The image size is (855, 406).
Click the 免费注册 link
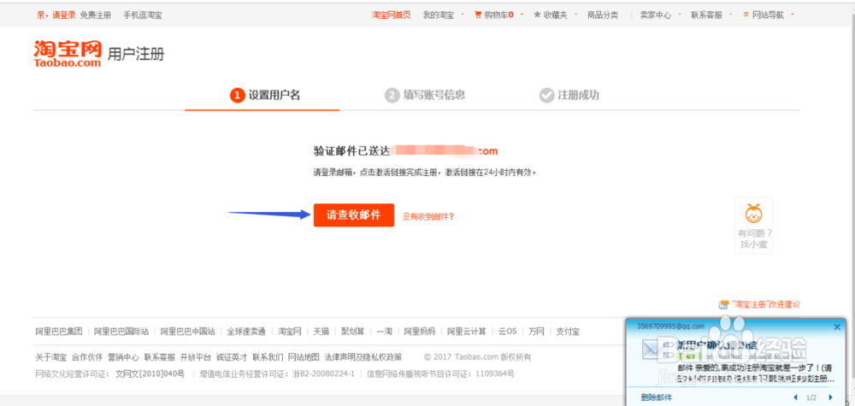(x=96, y=15)
